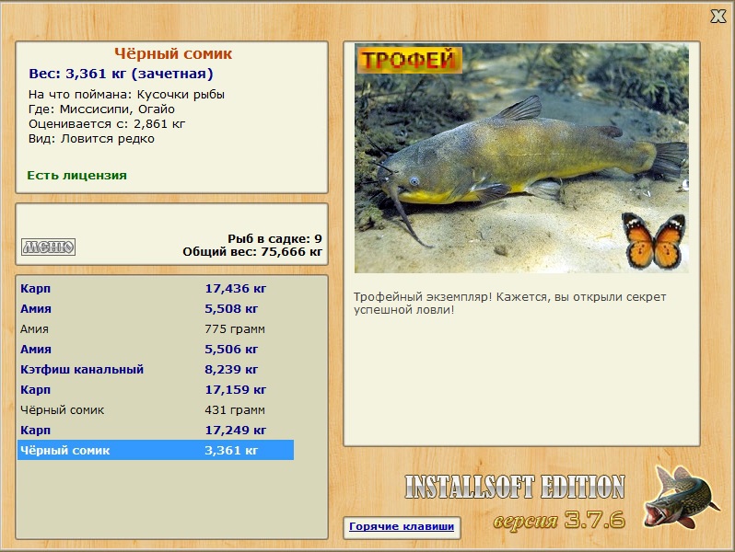Viewport: 735px width, 552px height.
Task: Click the версия 3.7.6 label
Action: coord(559,520)
